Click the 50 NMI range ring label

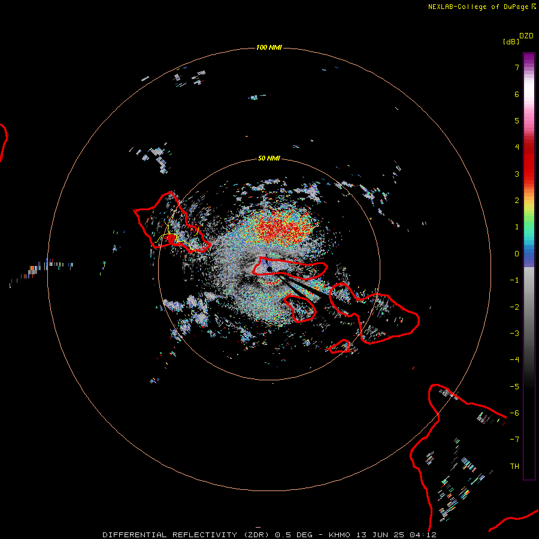[269, 158]
